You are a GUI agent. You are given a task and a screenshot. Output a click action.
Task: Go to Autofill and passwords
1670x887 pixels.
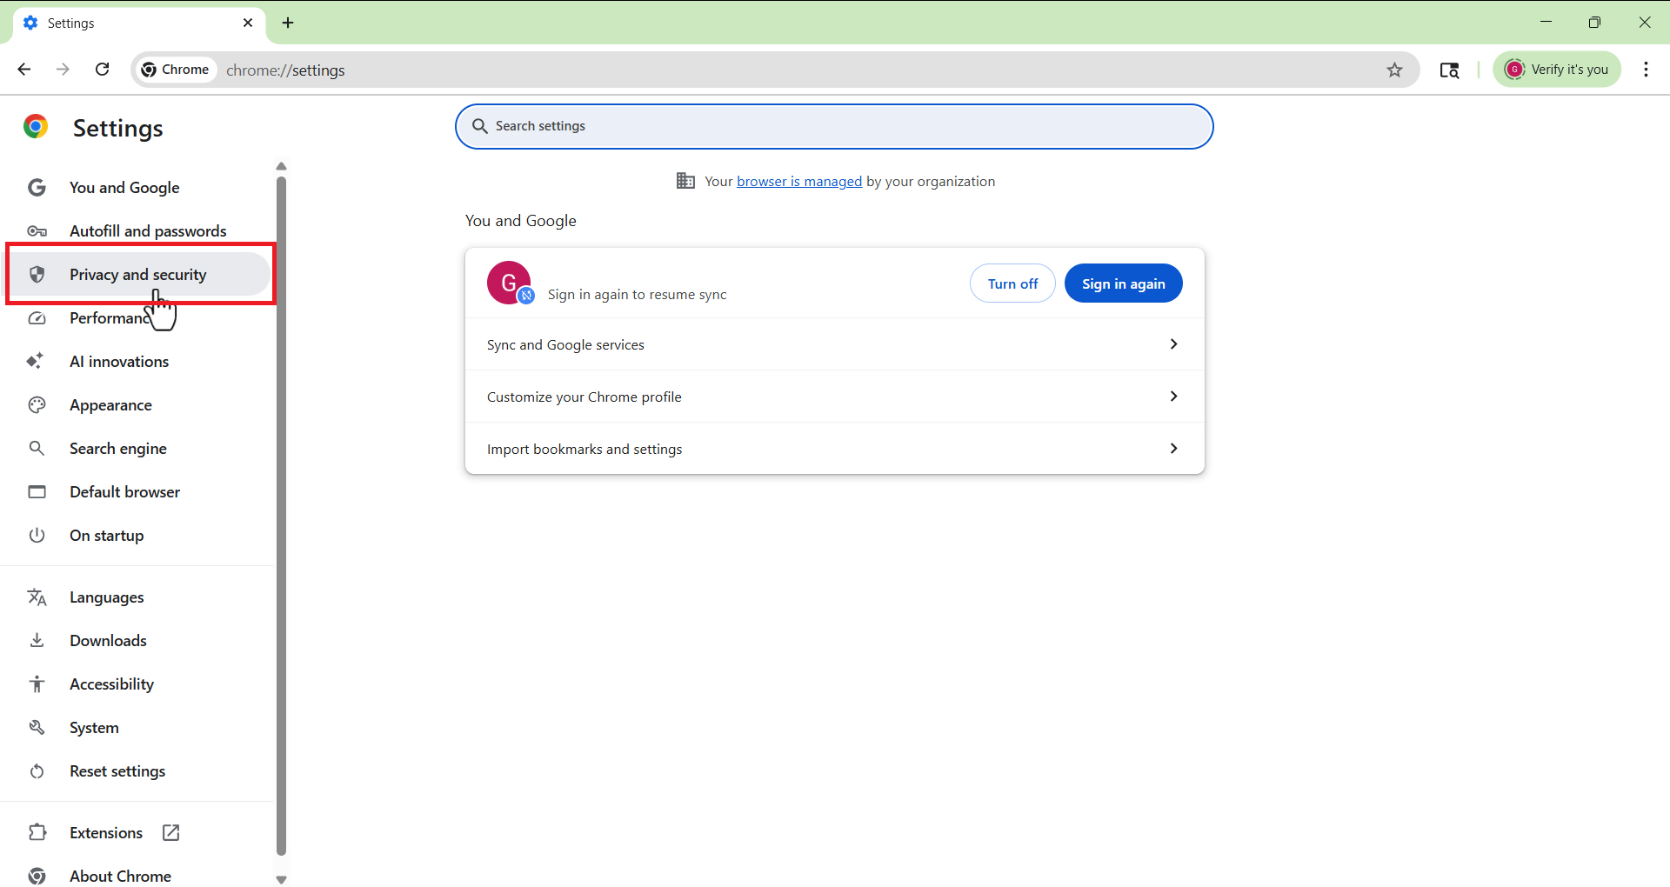[148, 231]
